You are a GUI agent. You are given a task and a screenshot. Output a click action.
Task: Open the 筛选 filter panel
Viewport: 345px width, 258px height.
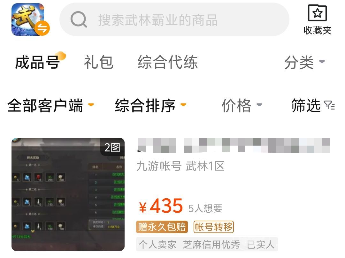[x=313, y=106]
